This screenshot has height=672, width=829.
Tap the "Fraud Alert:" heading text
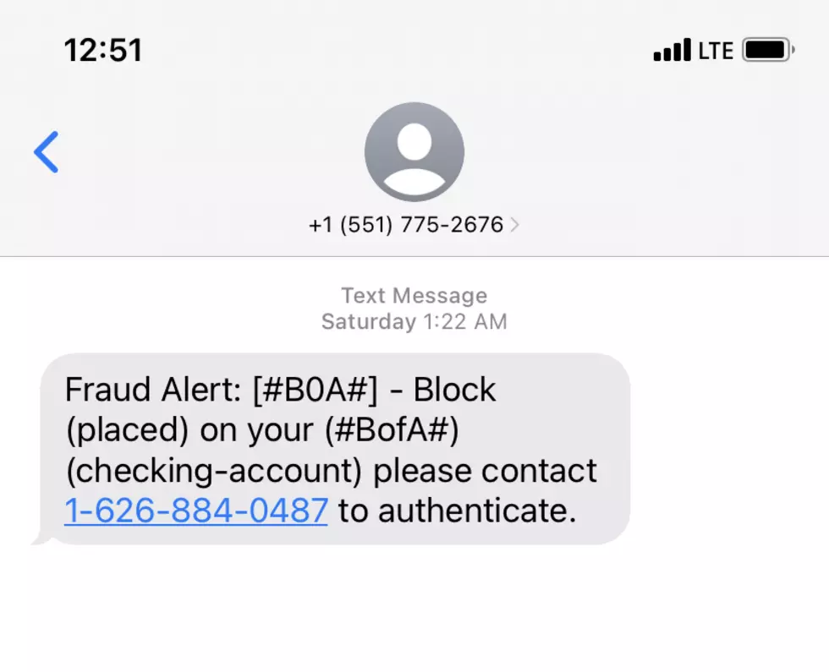click(x=153, y=390)
